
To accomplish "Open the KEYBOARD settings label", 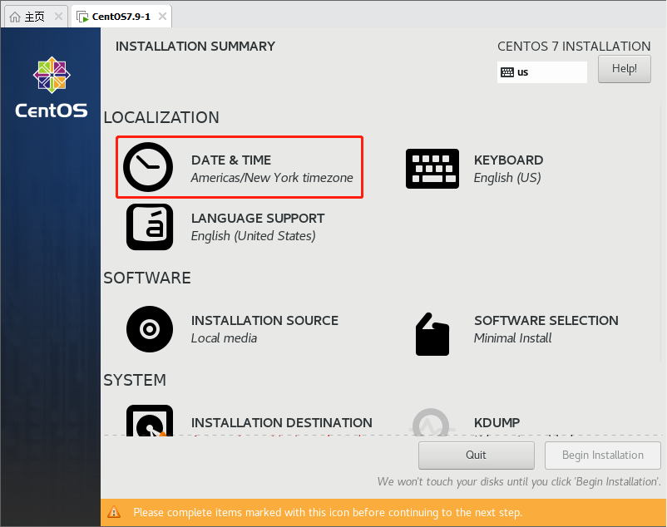I will click(508, 160).
